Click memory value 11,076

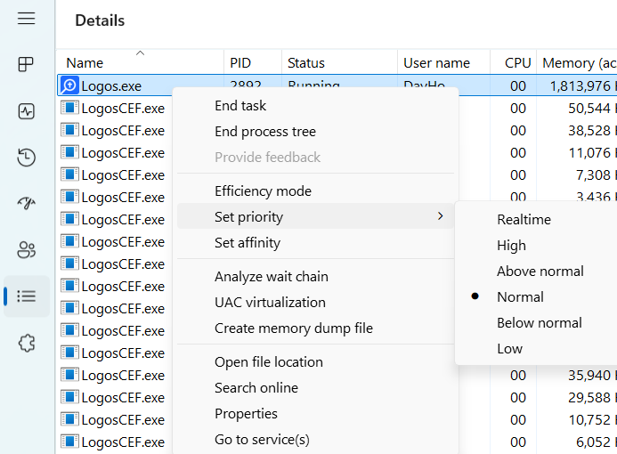click(x=589, y=152)
